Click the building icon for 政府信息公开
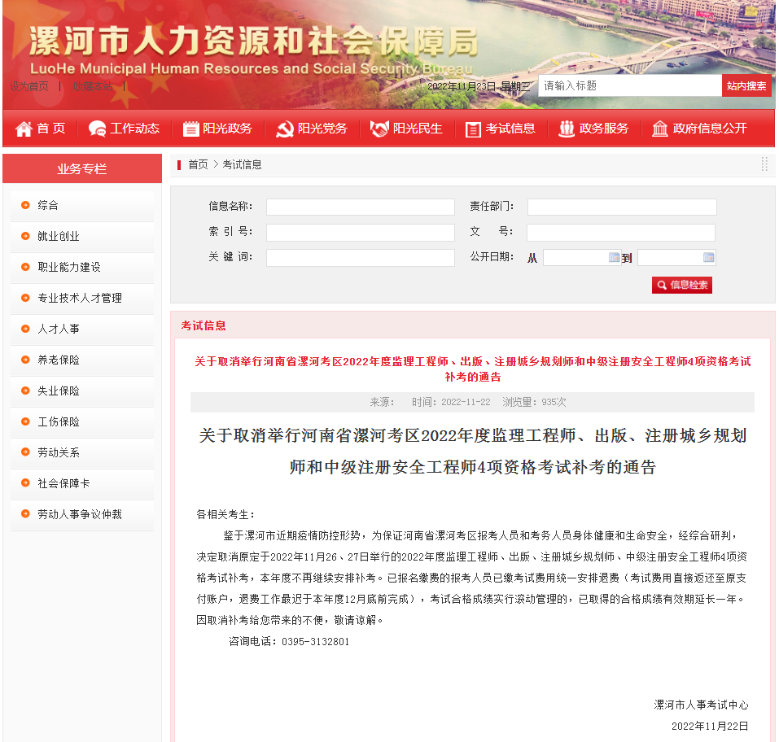This screenshot has height=742, width=779. point(659,129)
